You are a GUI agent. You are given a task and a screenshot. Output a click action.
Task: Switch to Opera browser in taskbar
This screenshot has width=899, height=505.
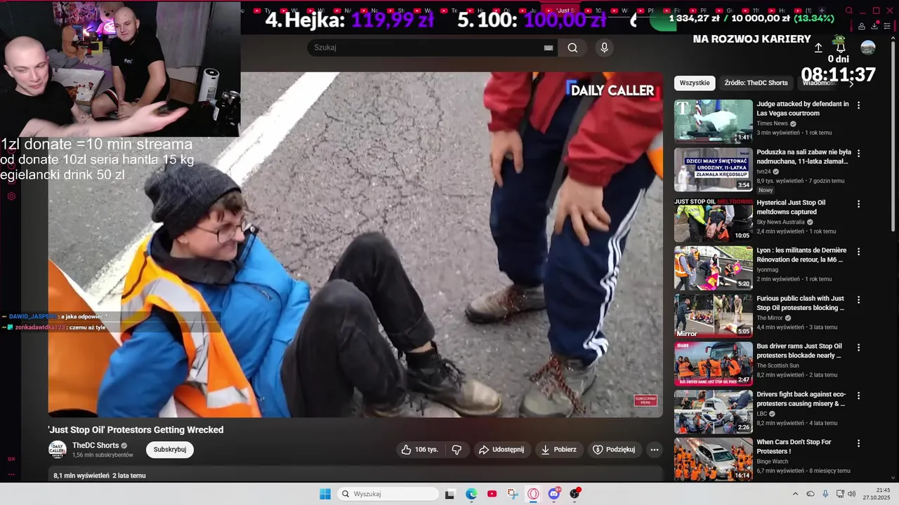pyautogui.click(x=533, y=494)
